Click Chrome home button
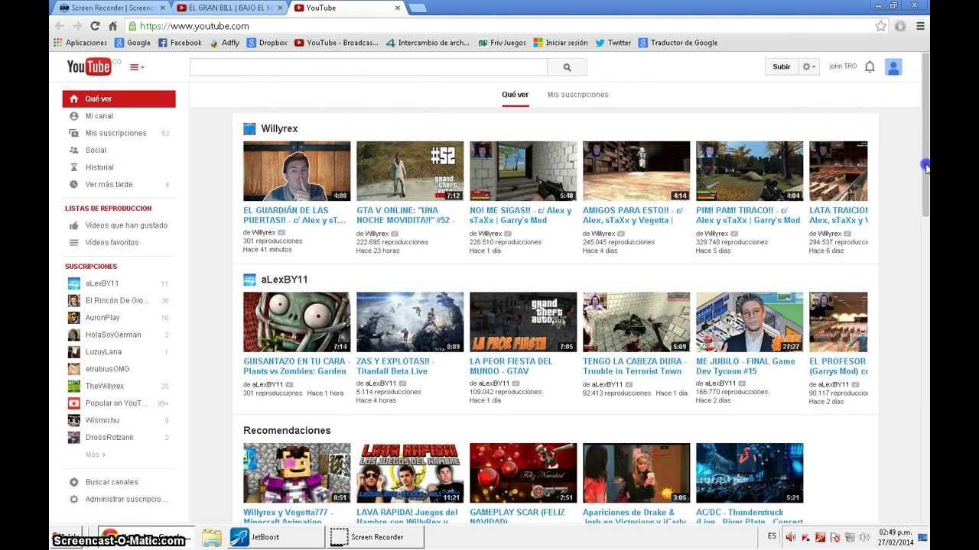Screen dimensions: 979x550 coord(112,26)
